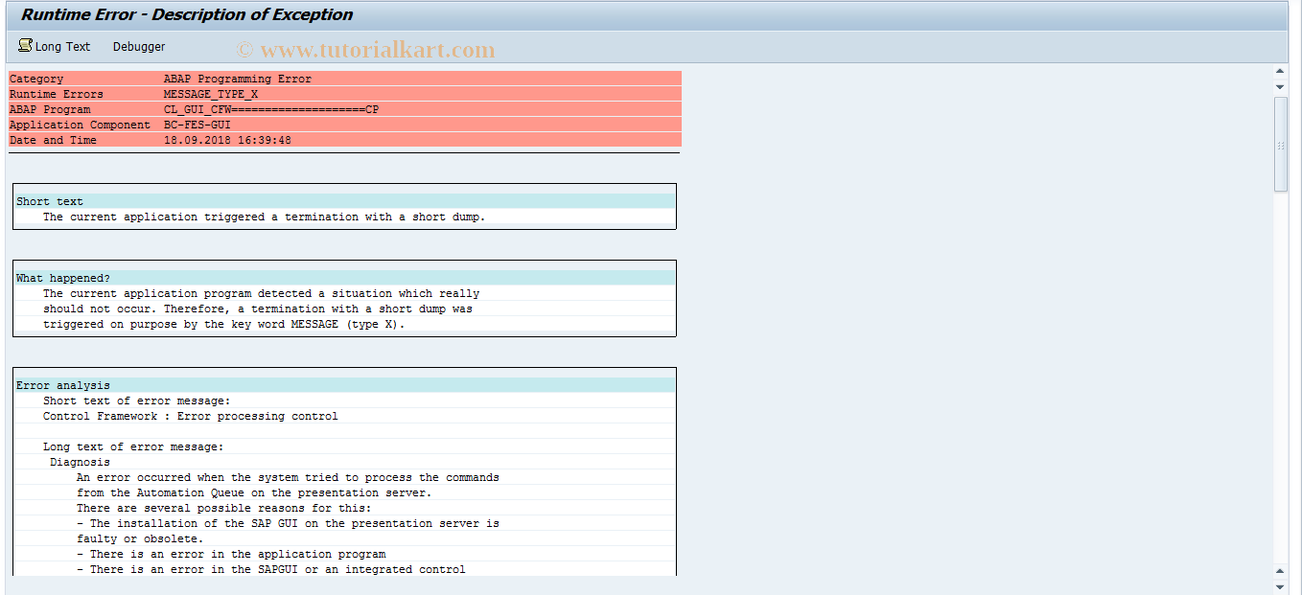Select line 'should not occur. Therefore, a termination'
Viewport: 1302px width, 595px height.
[258, 309]
